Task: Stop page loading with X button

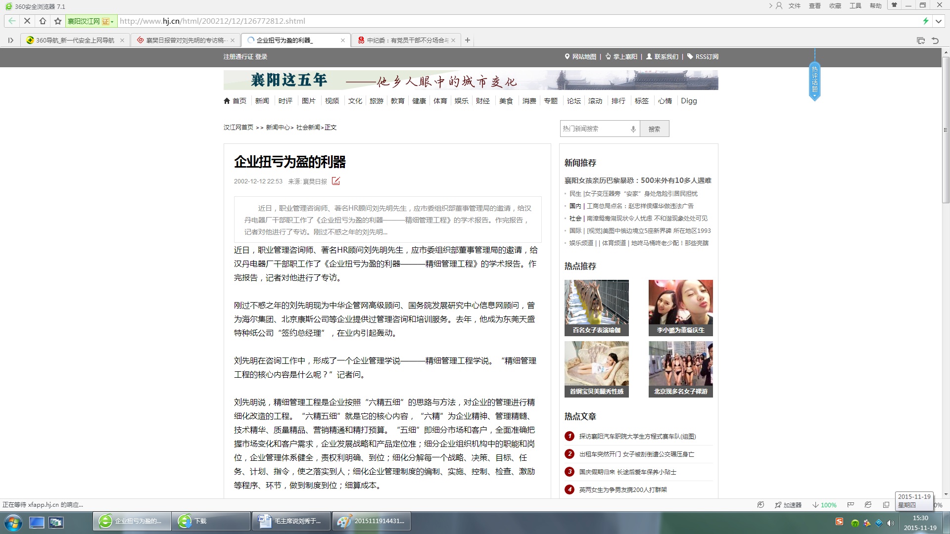Action: click(x=27, y=21)
